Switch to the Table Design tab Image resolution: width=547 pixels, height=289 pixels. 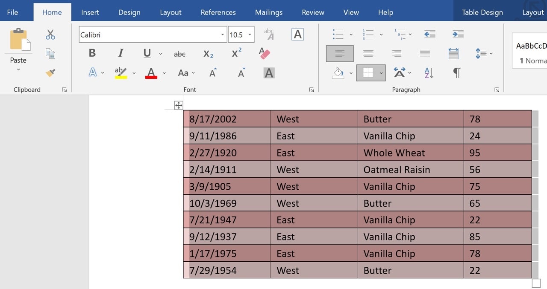coord(482,12)
